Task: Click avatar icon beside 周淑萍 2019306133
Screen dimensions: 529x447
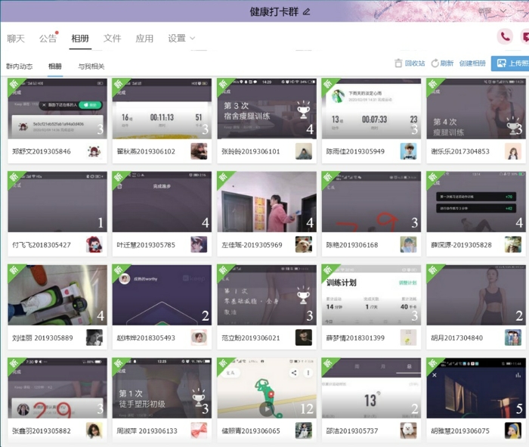Action: point(199,431)
